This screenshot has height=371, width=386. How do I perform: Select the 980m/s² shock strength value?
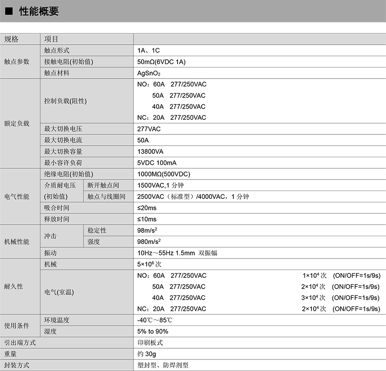pyautogui.click(x=149, y=242)
